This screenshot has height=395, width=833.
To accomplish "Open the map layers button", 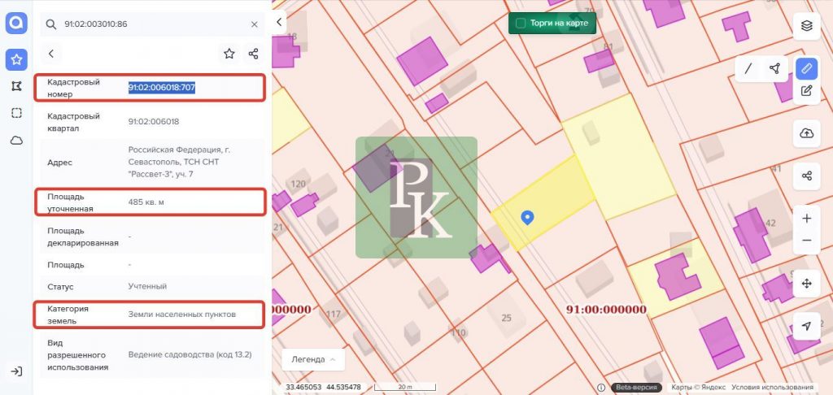I will tap(806, 25).
